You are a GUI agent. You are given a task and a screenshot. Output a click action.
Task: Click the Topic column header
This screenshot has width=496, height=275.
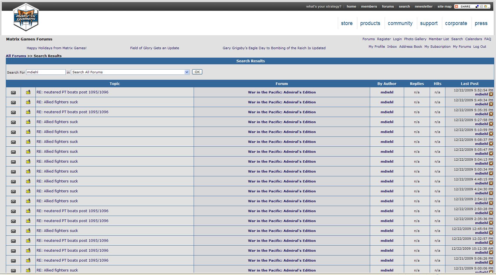click(x=115, y=84)
